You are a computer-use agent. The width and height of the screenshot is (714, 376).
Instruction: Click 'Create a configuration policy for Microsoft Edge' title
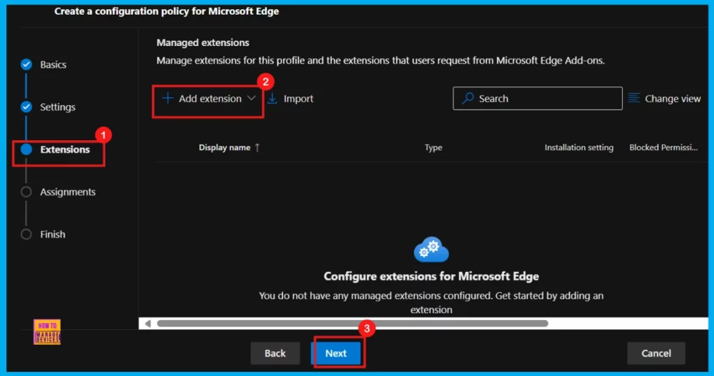[x=167, y=11]
